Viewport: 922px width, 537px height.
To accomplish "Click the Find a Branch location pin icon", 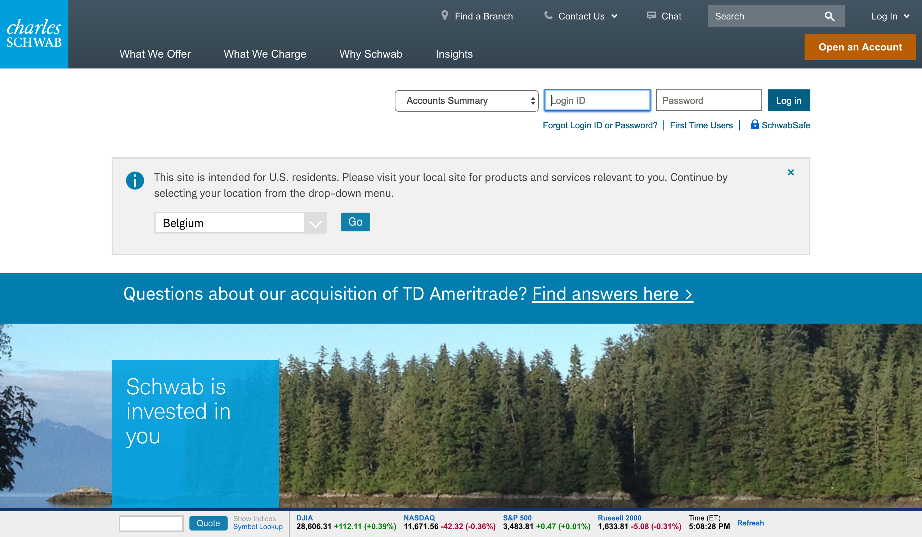I will pyautogui.click(x=444, y=15).
